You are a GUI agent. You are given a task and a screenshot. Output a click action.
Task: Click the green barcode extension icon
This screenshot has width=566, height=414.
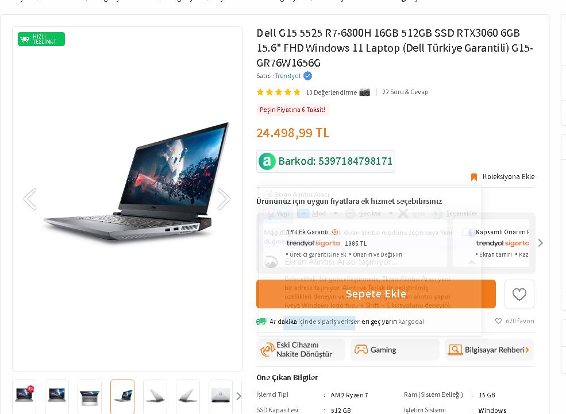(267, 161)
